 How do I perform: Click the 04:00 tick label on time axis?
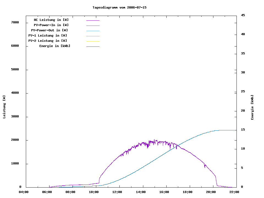24,192
